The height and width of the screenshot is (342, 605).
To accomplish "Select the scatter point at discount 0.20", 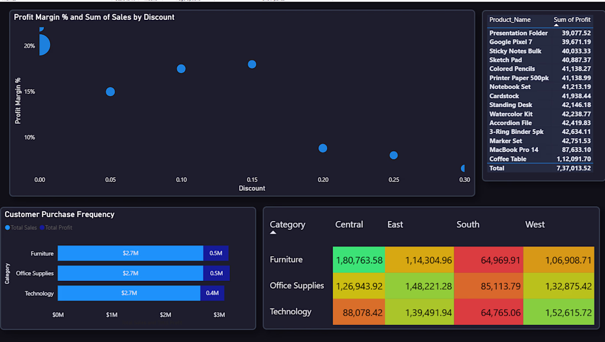I will (323, 148).
